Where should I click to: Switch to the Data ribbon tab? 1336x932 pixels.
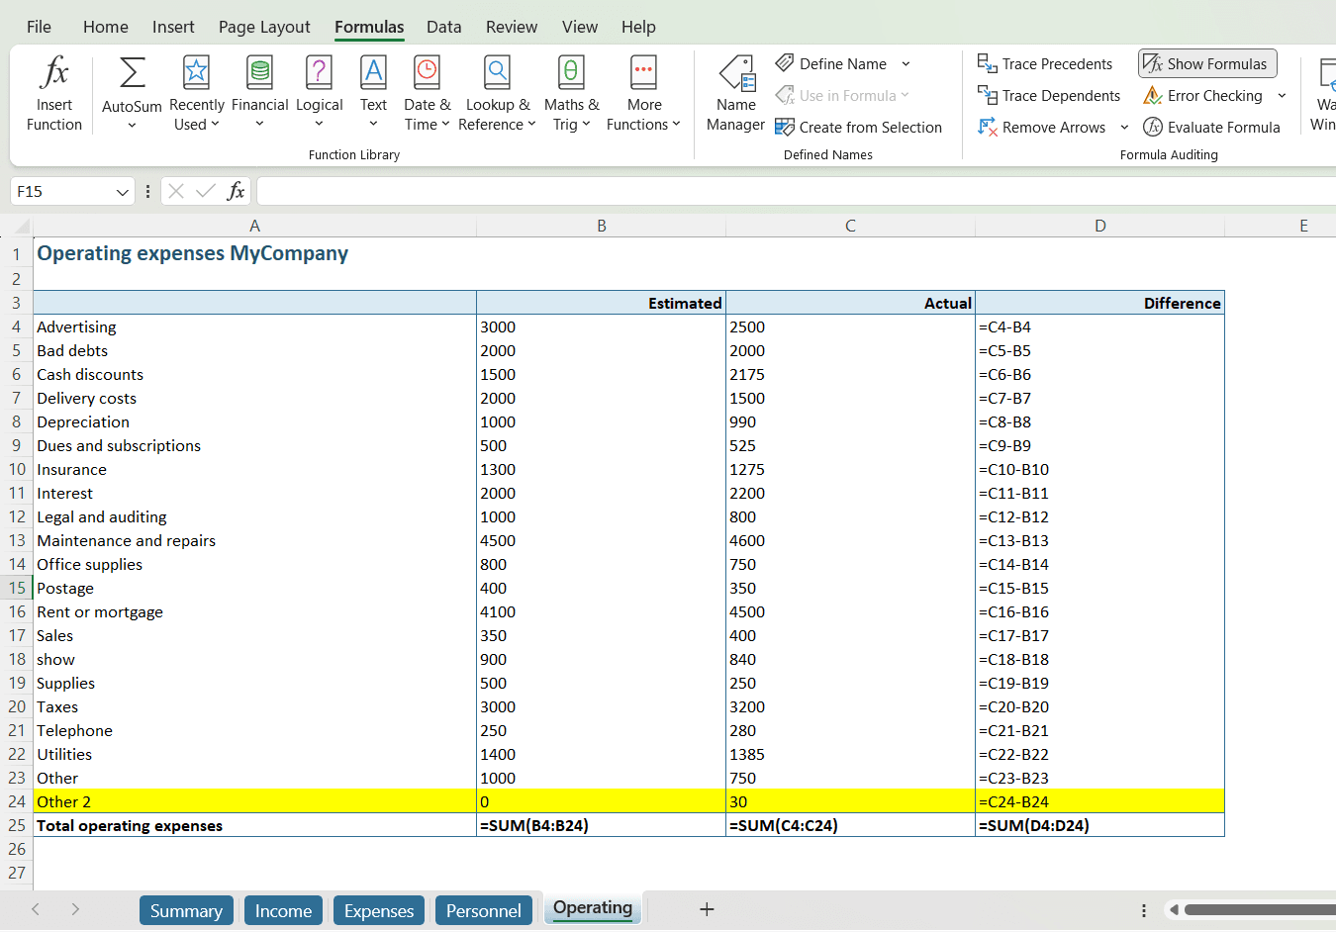click(443, 27)
